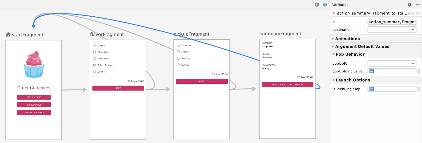This screenshot has width=422, height=143.
Task: Click the action arrow icon in Attributes header
Action: (333, 13)
